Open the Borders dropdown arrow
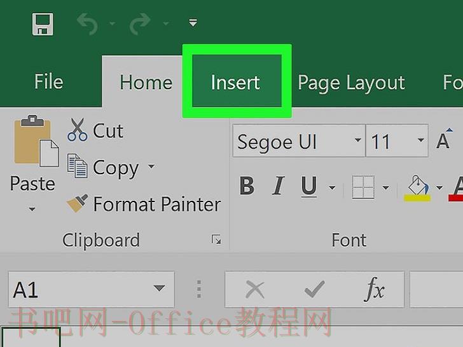The height and width of the screenshot is (347, 463). (385, 187)
